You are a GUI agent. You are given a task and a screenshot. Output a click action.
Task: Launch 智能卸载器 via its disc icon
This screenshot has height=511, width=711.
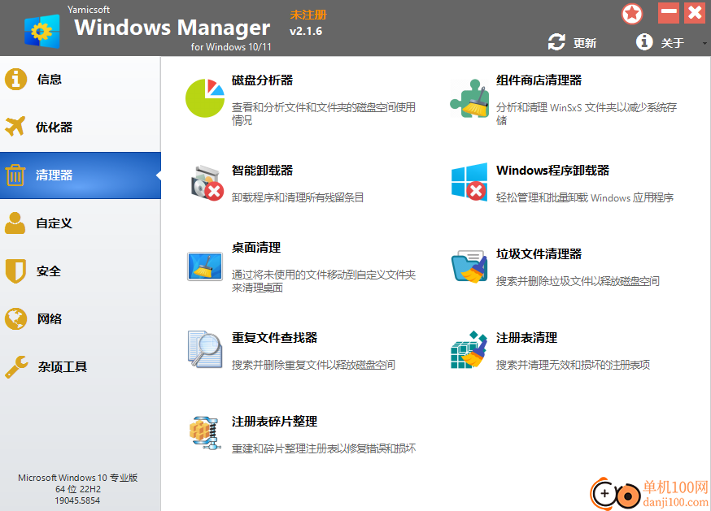[x=207, y=183]
